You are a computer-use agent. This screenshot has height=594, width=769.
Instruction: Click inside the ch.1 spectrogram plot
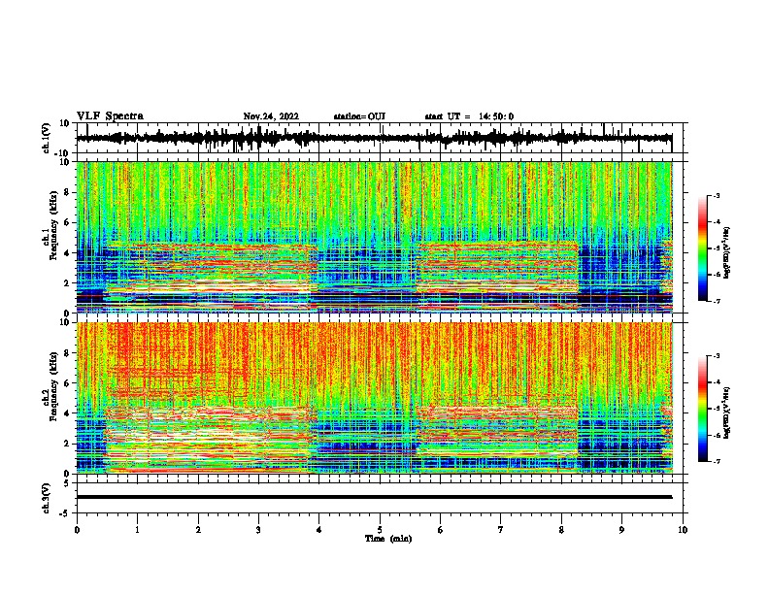coord(374,237)
